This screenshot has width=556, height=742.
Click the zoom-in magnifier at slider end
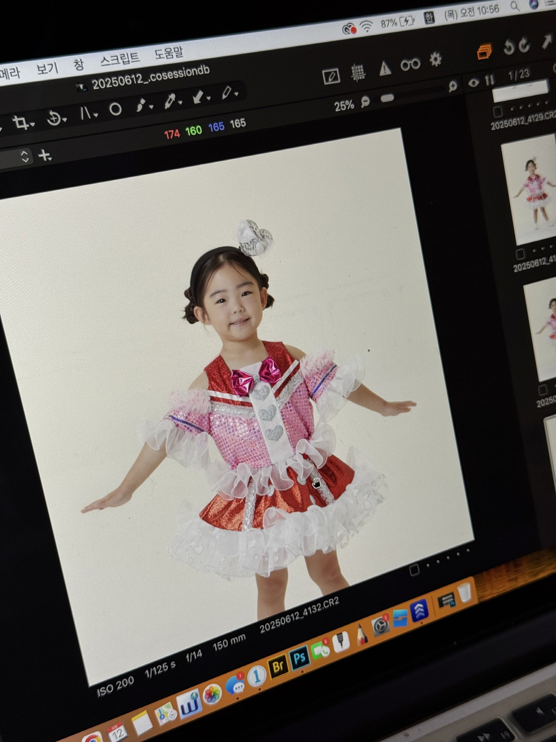[x=453, y=87]
